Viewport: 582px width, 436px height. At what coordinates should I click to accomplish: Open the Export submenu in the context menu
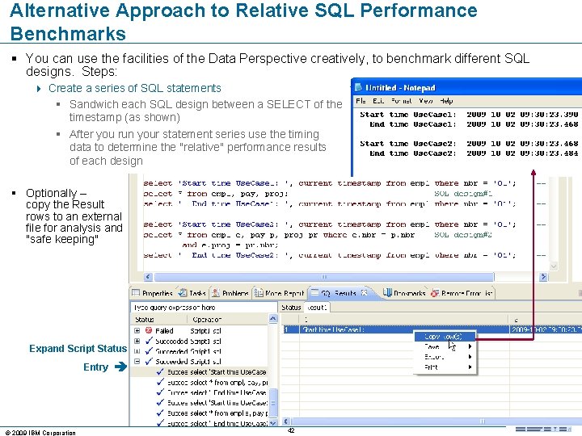click(x=445, y=357)
